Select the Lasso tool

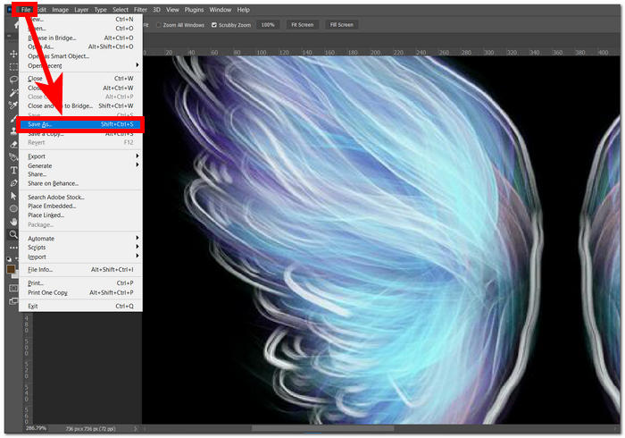click(x=13, y=79)
